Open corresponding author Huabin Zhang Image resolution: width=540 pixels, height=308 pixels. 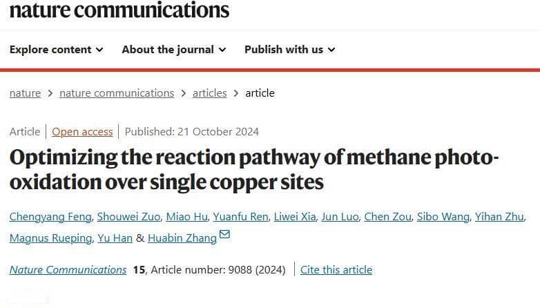[x=182, y=238]
